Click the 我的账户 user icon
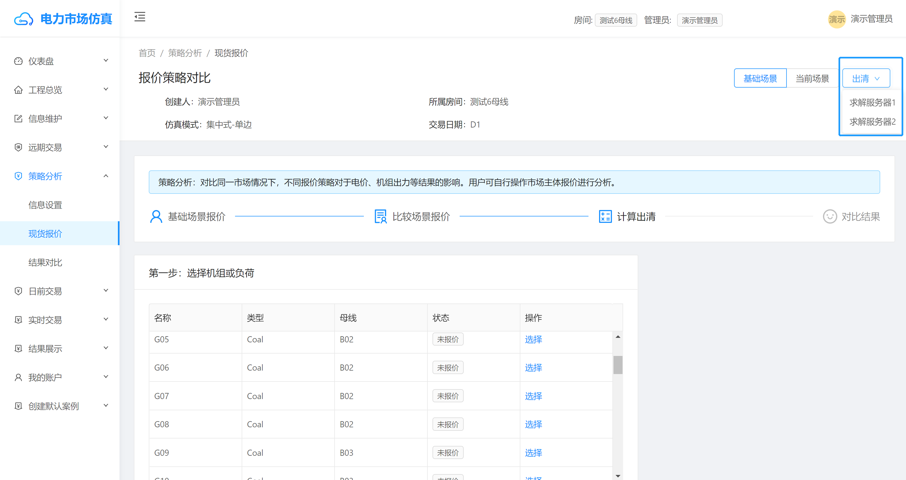This screenshot has height=480, width=906. click(x=18, y=377)
